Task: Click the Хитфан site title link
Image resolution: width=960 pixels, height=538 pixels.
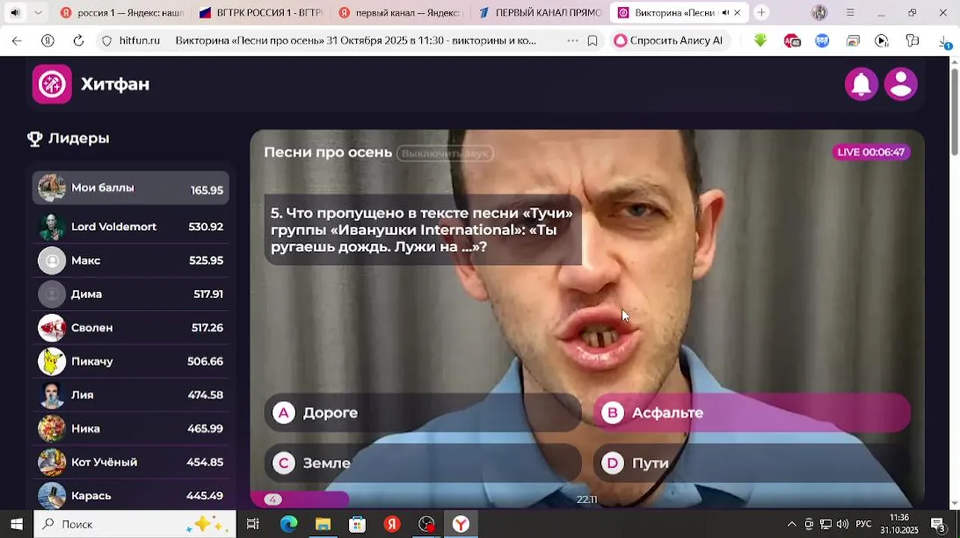Action: 115,84
